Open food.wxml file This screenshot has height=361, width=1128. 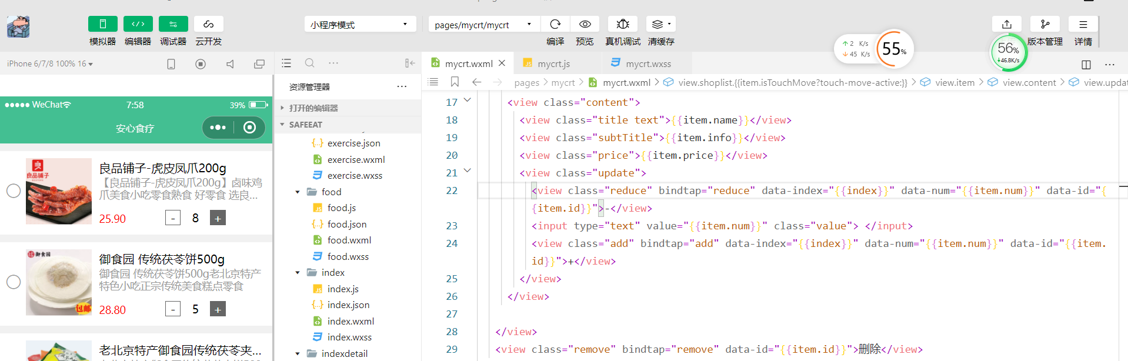point(348,240)
